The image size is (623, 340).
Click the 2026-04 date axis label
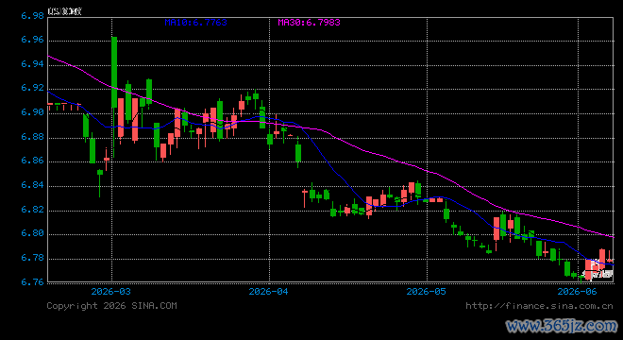(269, 292)
